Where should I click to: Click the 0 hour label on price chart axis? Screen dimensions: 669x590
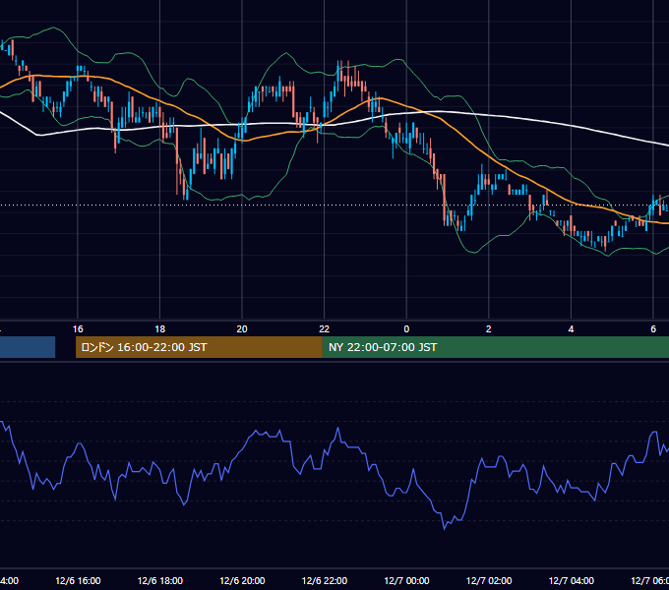pyautogui.click(x=406, y=329)
